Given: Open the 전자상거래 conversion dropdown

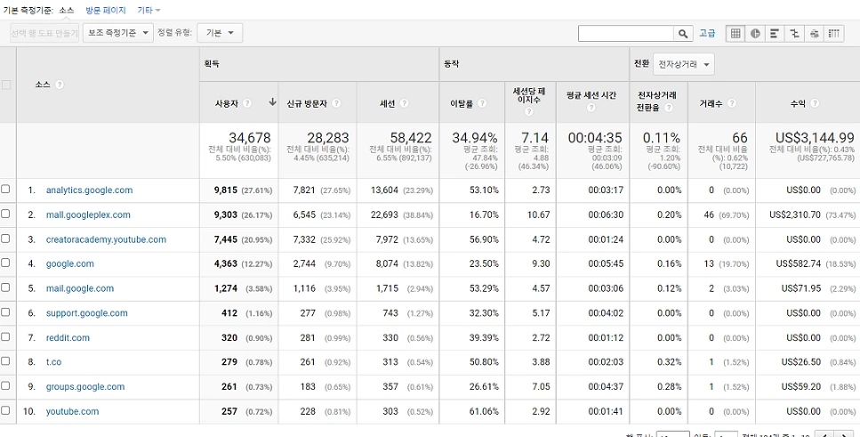Looking at the screenshot, I should pyautogui.click(x=683, y=64).
